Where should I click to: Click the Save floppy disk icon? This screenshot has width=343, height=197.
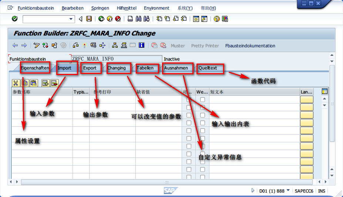tap(89, 19)
